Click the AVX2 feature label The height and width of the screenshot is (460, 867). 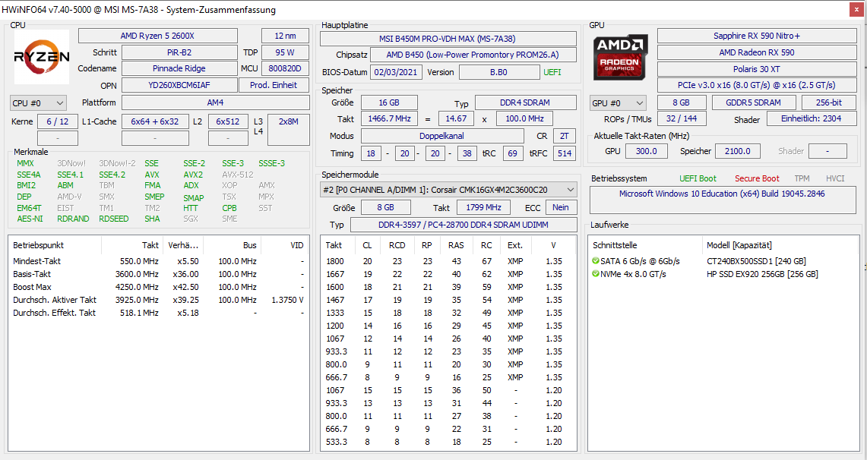193,175
